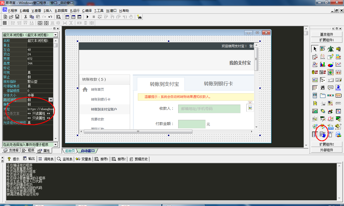344x206 pixels.
Task: Select the HTML globe component icon
Action: click(x=338, y=88)
